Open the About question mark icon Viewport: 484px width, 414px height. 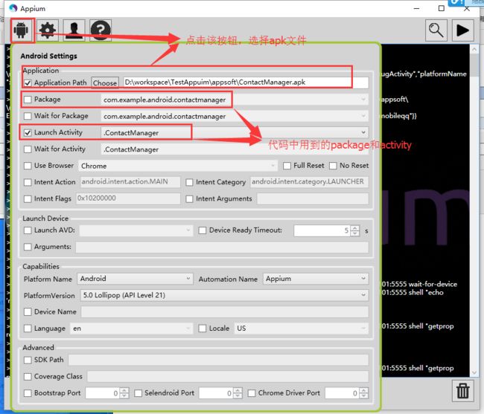(101, 30)
